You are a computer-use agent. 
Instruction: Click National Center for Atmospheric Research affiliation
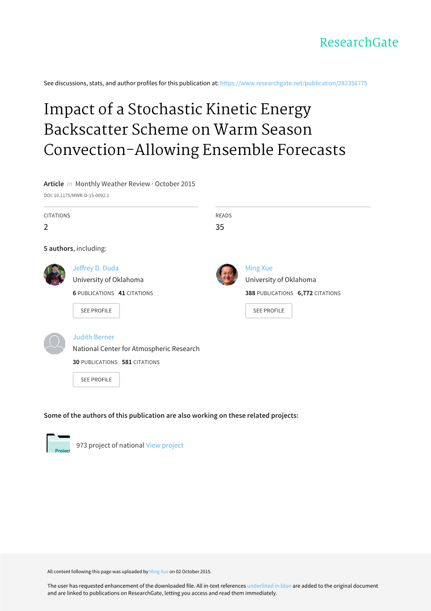tap(136, 349)
